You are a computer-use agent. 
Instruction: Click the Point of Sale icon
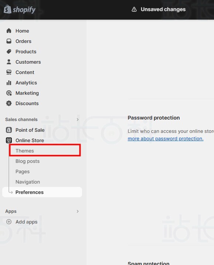click(9, 130)
